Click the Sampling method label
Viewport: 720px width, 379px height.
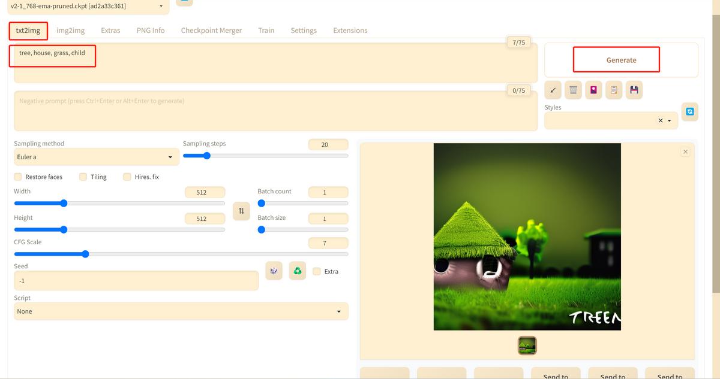point(39,144)
